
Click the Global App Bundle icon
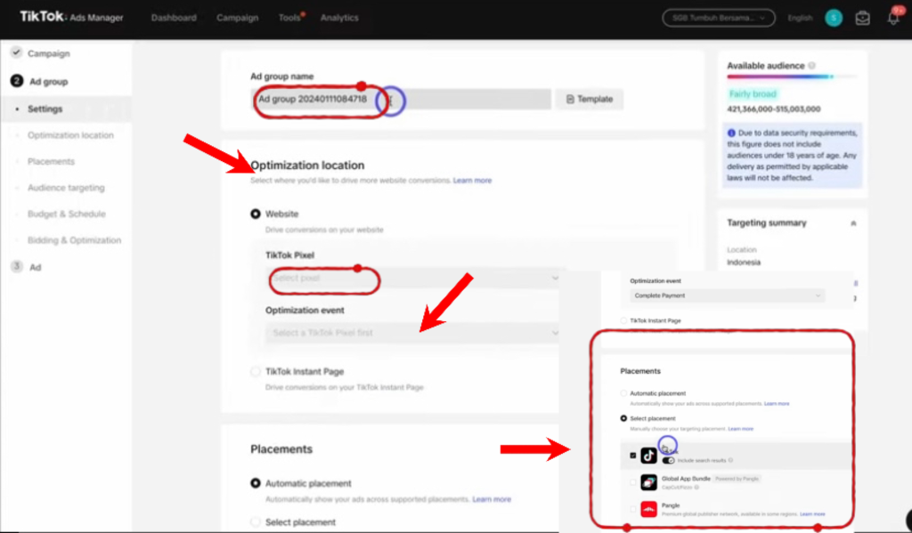click(x=648, y=482)
